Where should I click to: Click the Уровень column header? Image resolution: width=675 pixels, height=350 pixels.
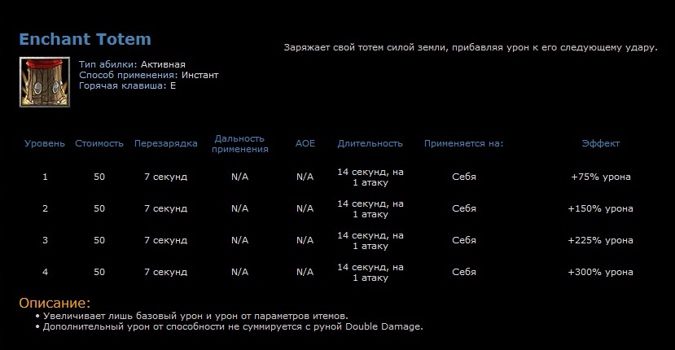(x=45, y=144)
